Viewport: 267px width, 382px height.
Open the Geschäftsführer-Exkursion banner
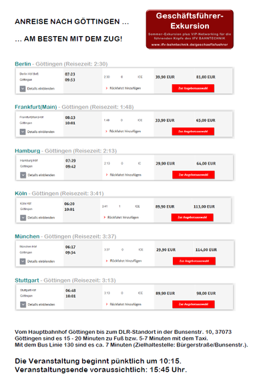[190, 29]
